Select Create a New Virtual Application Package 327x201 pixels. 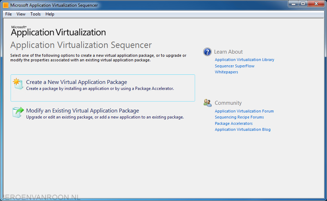[103, 88]
